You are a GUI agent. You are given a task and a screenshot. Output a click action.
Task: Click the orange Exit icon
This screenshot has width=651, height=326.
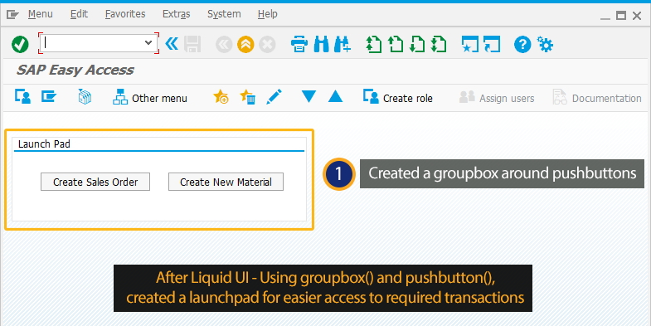[245, 44]
